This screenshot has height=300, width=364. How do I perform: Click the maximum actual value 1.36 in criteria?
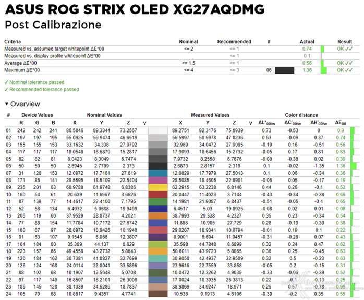click(307, 70)
